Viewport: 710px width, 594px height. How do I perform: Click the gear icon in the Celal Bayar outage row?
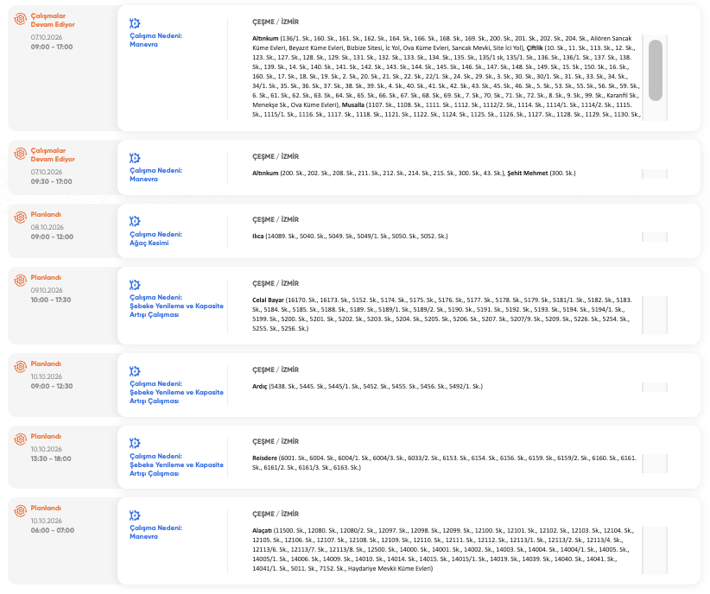[x=135, y=285]
